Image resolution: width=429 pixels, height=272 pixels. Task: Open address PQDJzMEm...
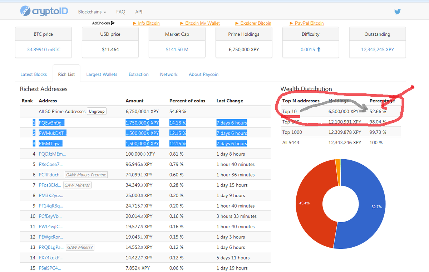click(52, 154)
